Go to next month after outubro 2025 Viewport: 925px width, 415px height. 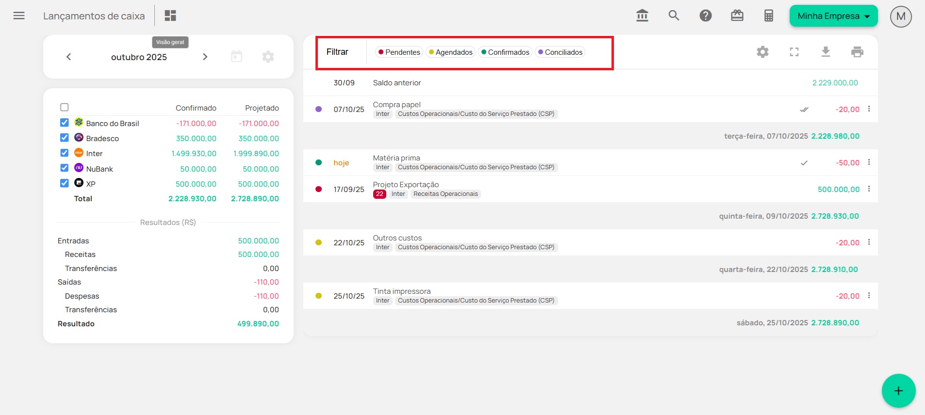point(205,57)
